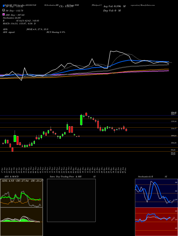Click the ADX +DY -DY values header
This screenshot has width=178, height=236.
[22, 181]
